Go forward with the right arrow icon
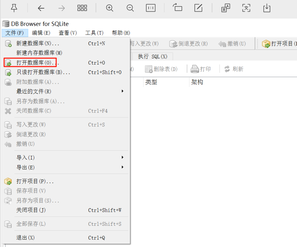 click(62, 8)
